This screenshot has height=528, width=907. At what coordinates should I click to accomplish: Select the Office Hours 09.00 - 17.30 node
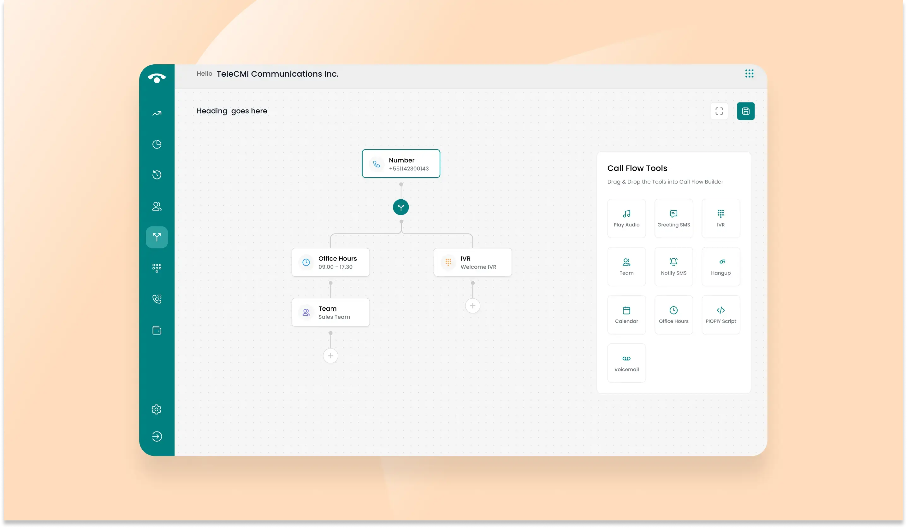(330, 262)
